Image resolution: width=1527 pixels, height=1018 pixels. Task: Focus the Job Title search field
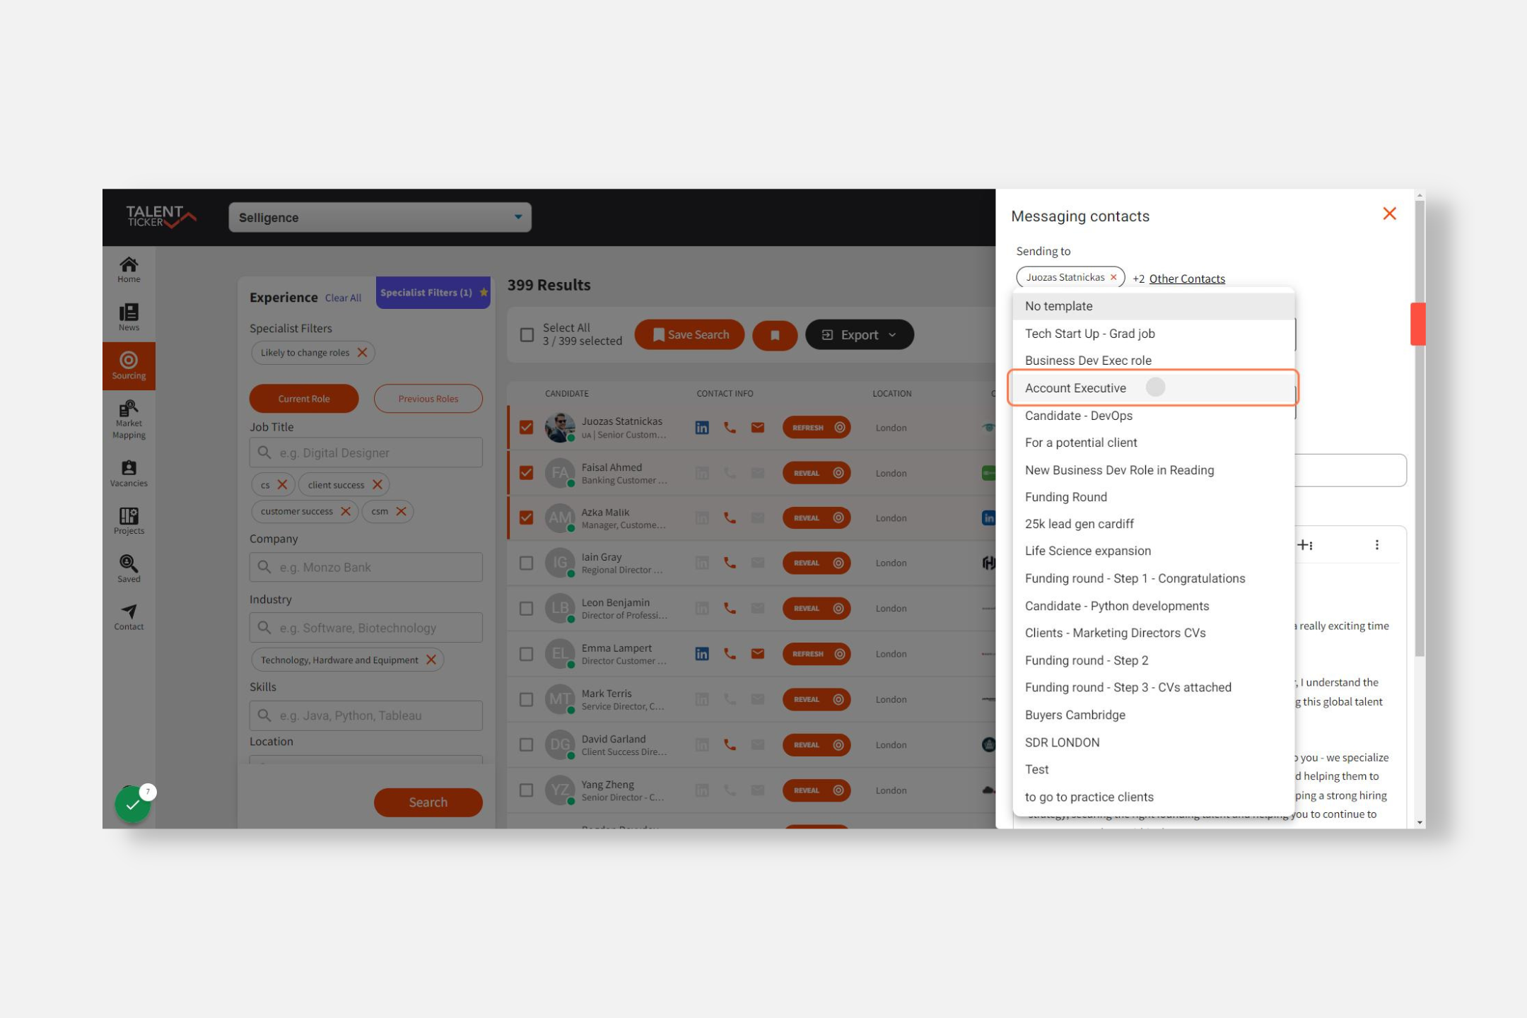click(366, 452)
